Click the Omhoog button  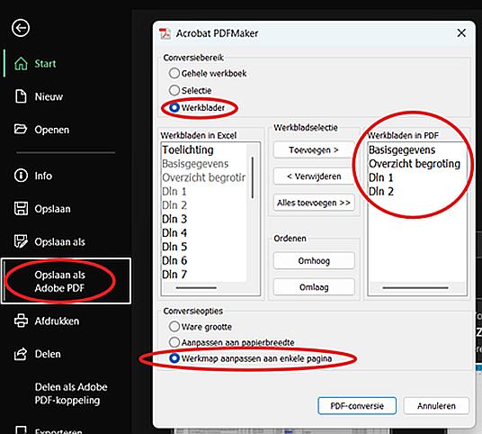pos(314,261)
